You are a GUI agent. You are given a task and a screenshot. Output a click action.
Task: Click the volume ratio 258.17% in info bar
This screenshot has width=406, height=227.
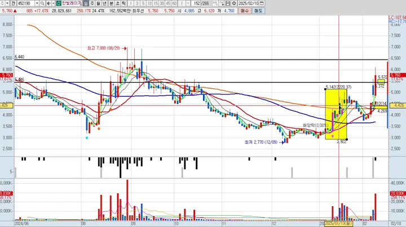[83, 11]
